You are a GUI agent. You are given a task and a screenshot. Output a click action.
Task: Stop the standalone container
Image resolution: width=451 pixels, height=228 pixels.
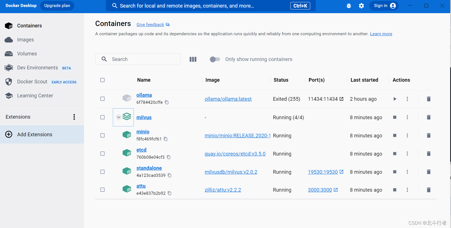tap(395, 172)
